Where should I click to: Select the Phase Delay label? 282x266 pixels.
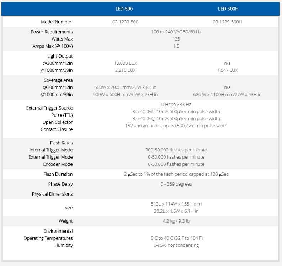[x=60, y=184]
